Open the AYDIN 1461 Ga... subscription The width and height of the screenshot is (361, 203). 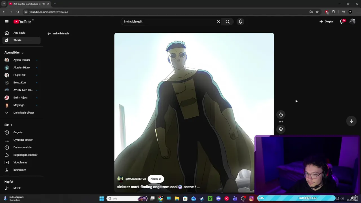click(x=21, y=90)
